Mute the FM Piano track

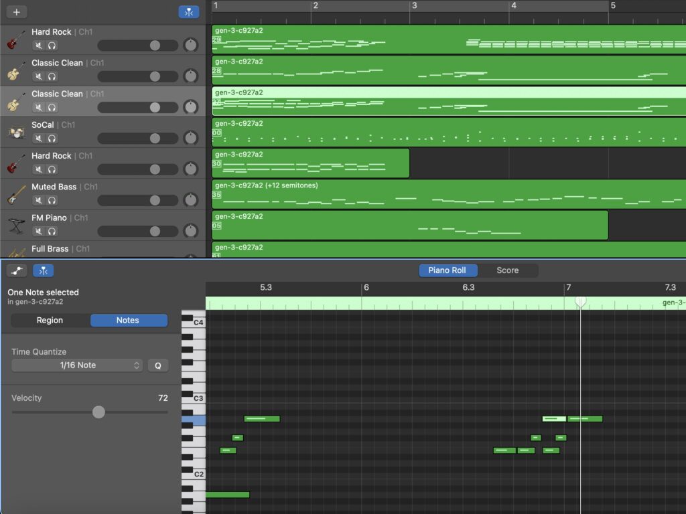click(x=38, y=231)
